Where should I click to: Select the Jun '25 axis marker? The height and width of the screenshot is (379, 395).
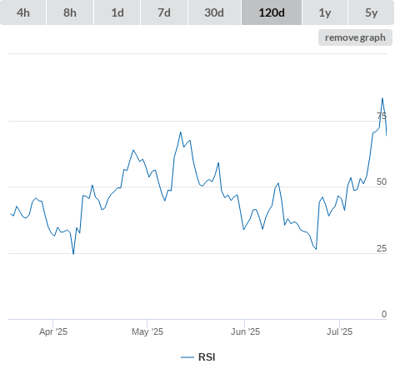point(245,332)
